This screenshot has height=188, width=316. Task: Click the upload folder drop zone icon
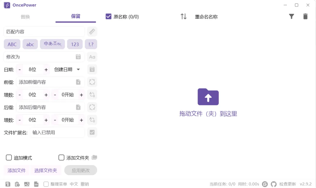[x=208, y=97]
